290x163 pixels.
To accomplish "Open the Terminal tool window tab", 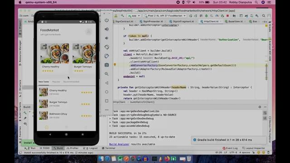I will coord(109,148).
